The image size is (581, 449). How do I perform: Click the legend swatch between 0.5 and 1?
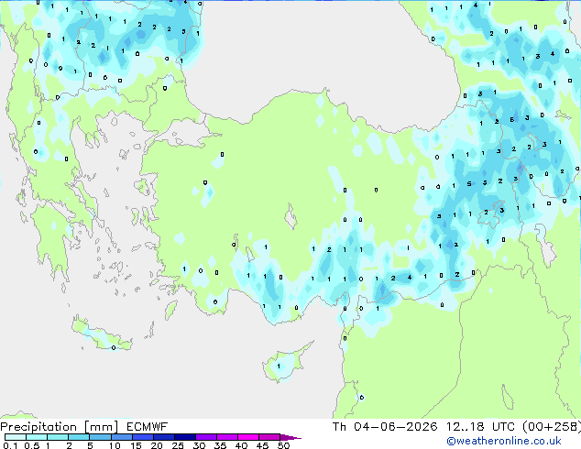[37, 437]
